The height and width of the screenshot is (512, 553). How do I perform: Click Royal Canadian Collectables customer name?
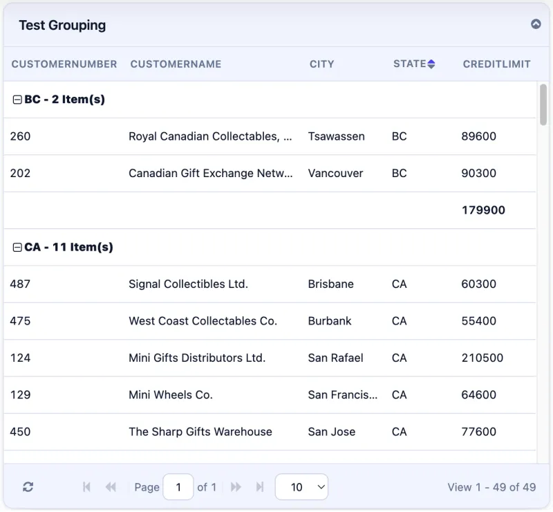210,136
